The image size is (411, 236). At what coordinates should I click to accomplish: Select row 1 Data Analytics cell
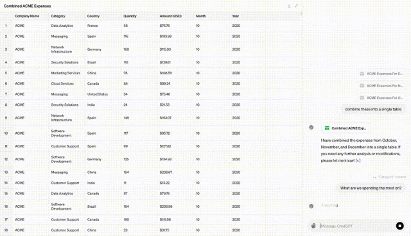click(62, 26)
